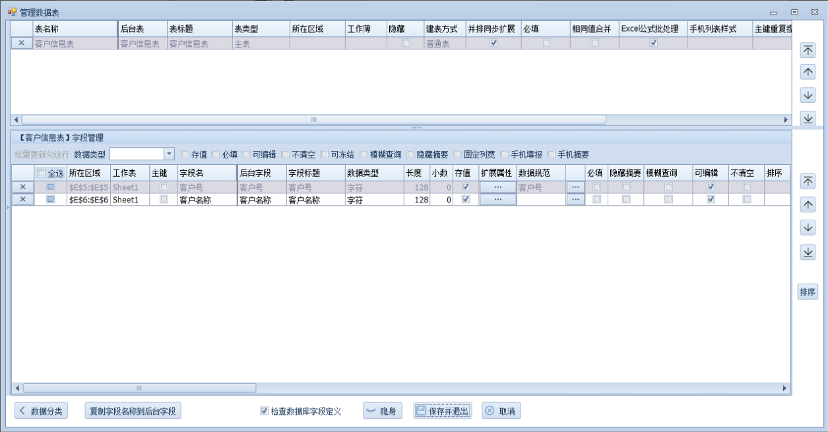Move table down one row in upper list

pos(808,95)
